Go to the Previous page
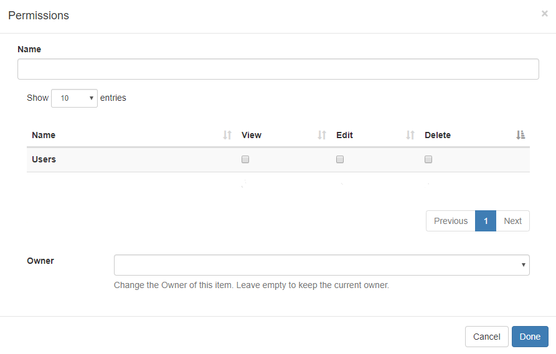The width and height of the screenshot is (556, 354). tap(450, 221)
